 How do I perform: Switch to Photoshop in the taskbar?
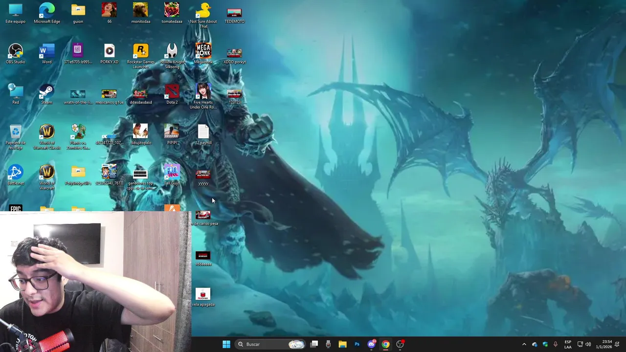pyautogui.click(x=357, y=344)
